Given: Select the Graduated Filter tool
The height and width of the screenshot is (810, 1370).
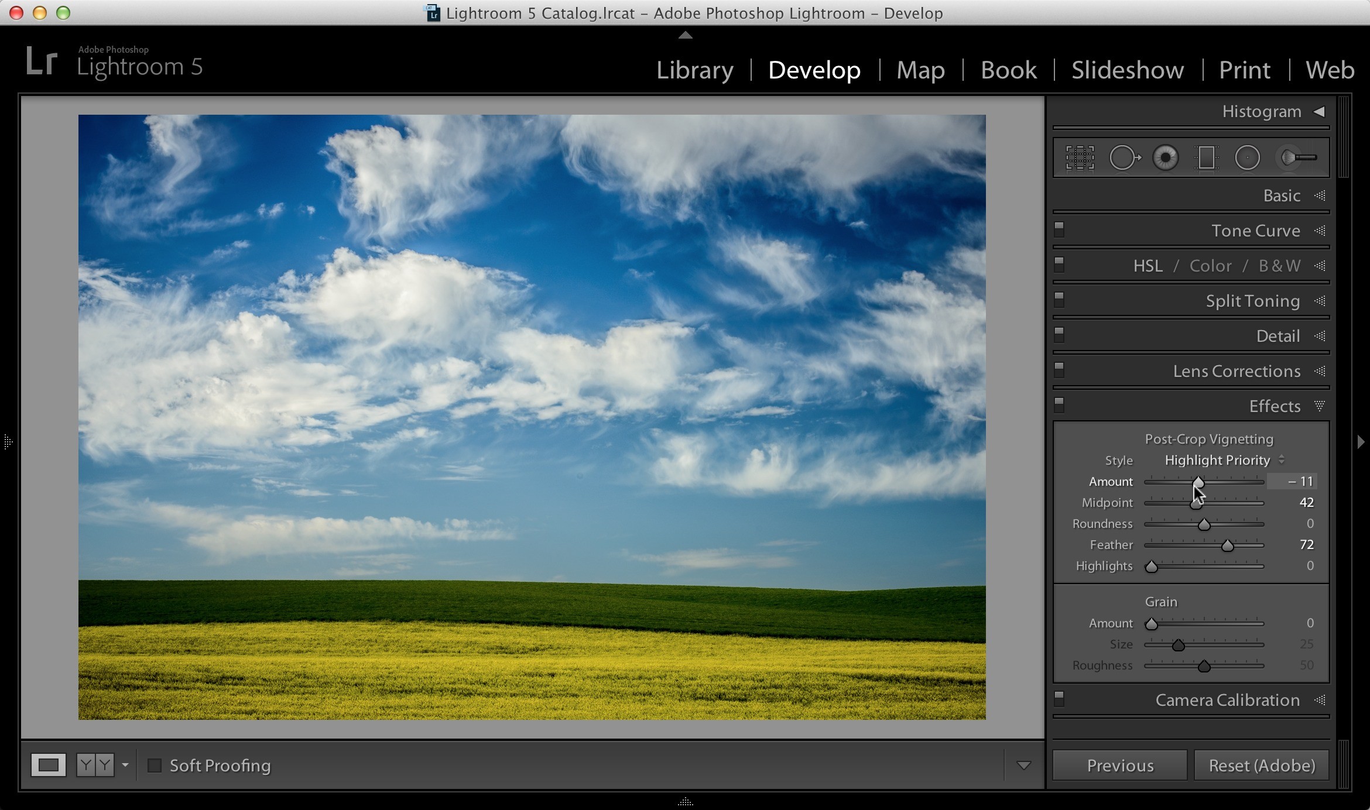Looking at the screenshot, I should 1206,157.
